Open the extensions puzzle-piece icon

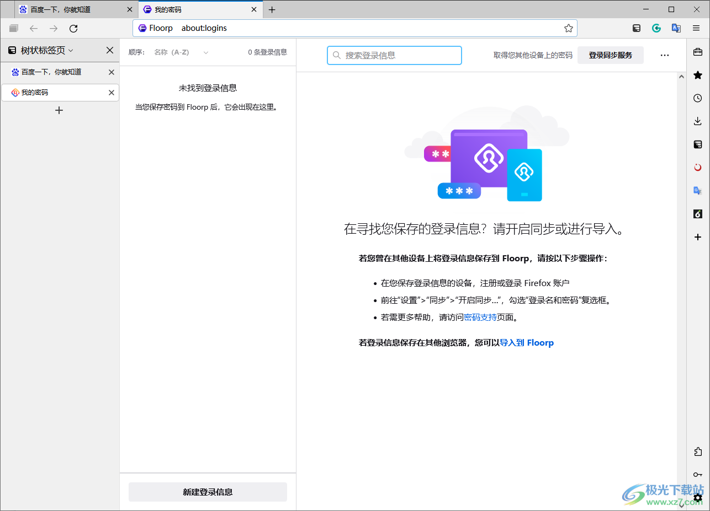pyautogui.click(x=697, y=451)
